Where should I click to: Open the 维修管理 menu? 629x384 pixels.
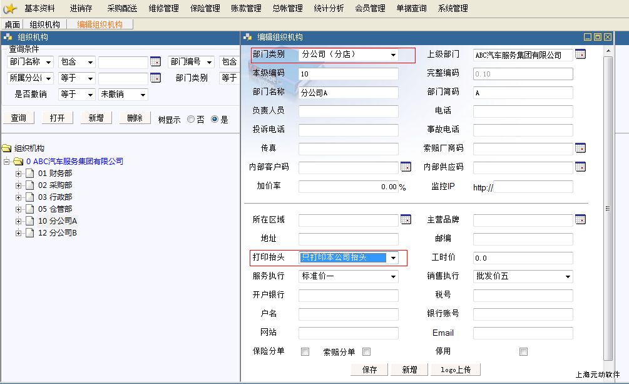(163, 8)
